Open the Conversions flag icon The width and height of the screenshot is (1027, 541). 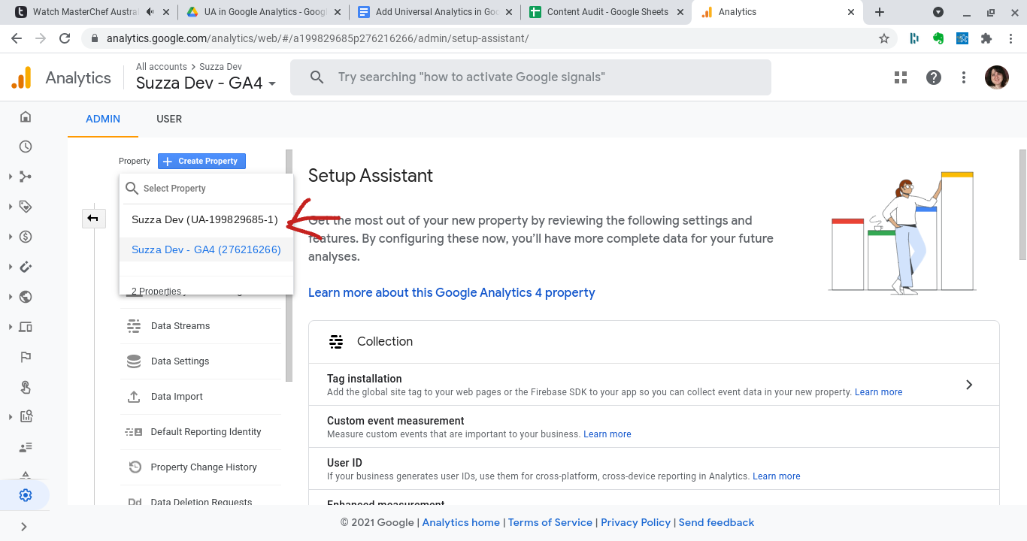pyautogui.click(x=26, y=357)
